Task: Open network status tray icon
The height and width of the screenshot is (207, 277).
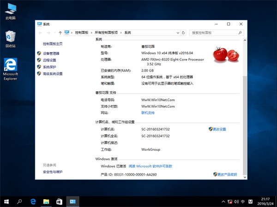Action: click(x=230, y=201)
